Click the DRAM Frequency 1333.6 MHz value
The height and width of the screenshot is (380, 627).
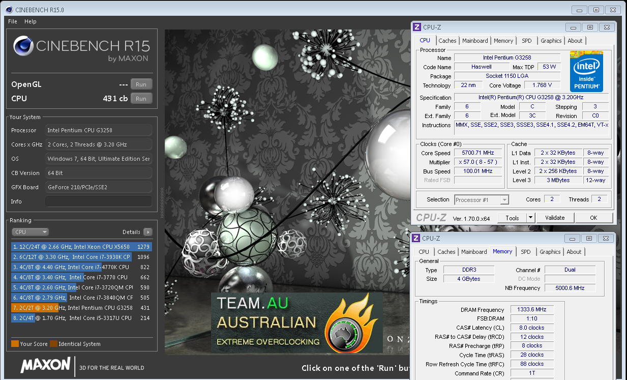click(532, 310)
